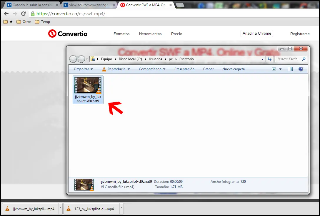Open the Formatos menu
Viewport: 320px width, 216px height.
pyautogui.click(x=121, y=34)
